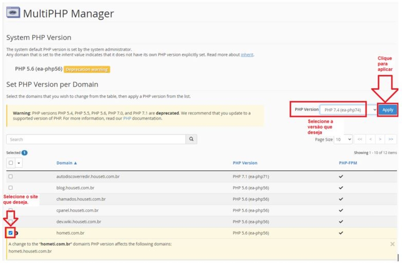Click the Selected count badge
The width and height of the screenshot is (402, 264).
point(24,153)
